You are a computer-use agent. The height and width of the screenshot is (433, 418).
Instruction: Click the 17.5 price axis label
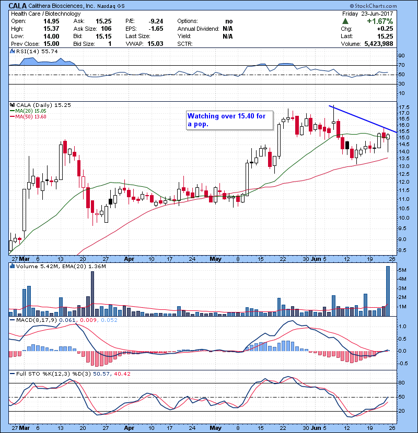coord(404,107)
